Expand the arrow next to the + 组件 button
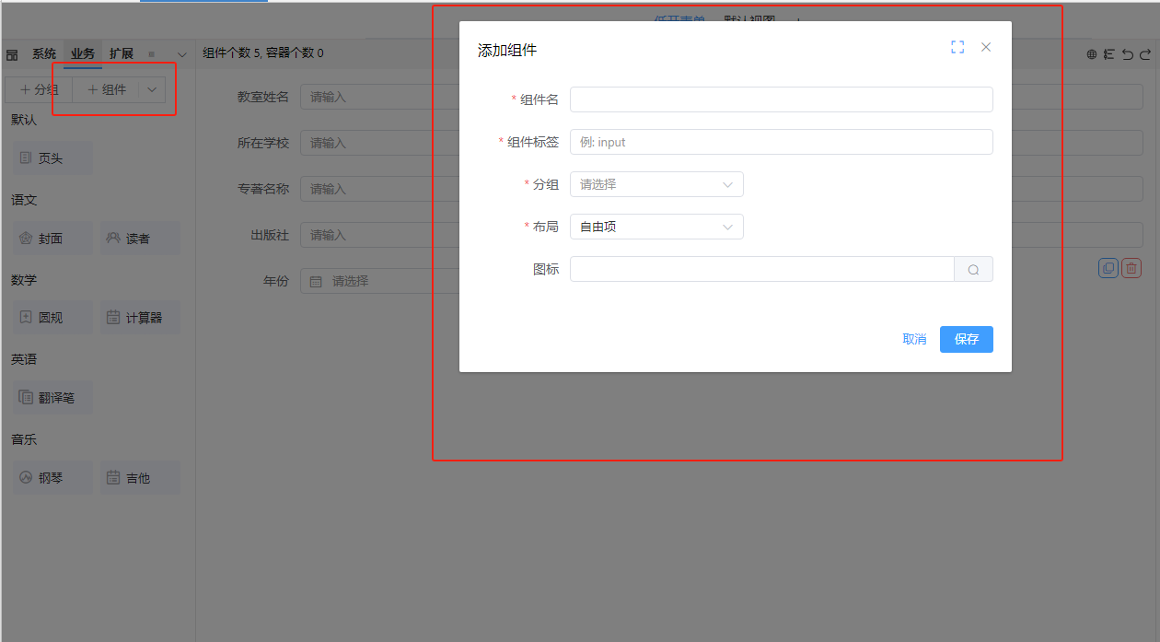 click(x=152, y=89)
